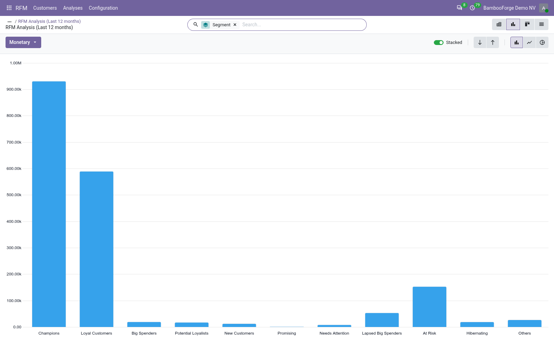This screenshot has height=346, width=554.
Task: Select pie chart mode
Action: (542, 42)
